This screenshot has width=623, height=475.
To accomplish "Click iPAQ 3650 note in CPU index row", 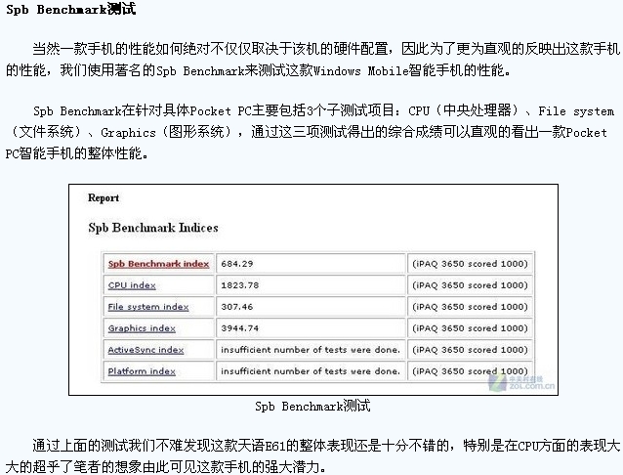I will coord(470,285).
